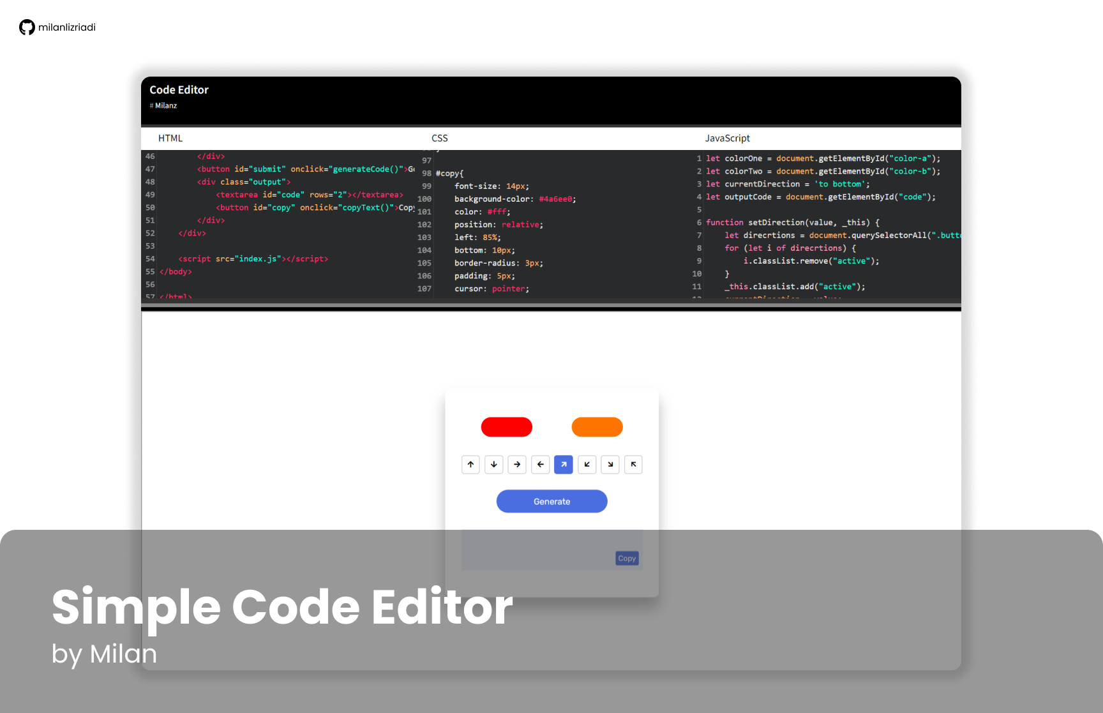Click the Simple Code Editor heading
This screenshot has width=1103, height=713.
click(282, 607)
